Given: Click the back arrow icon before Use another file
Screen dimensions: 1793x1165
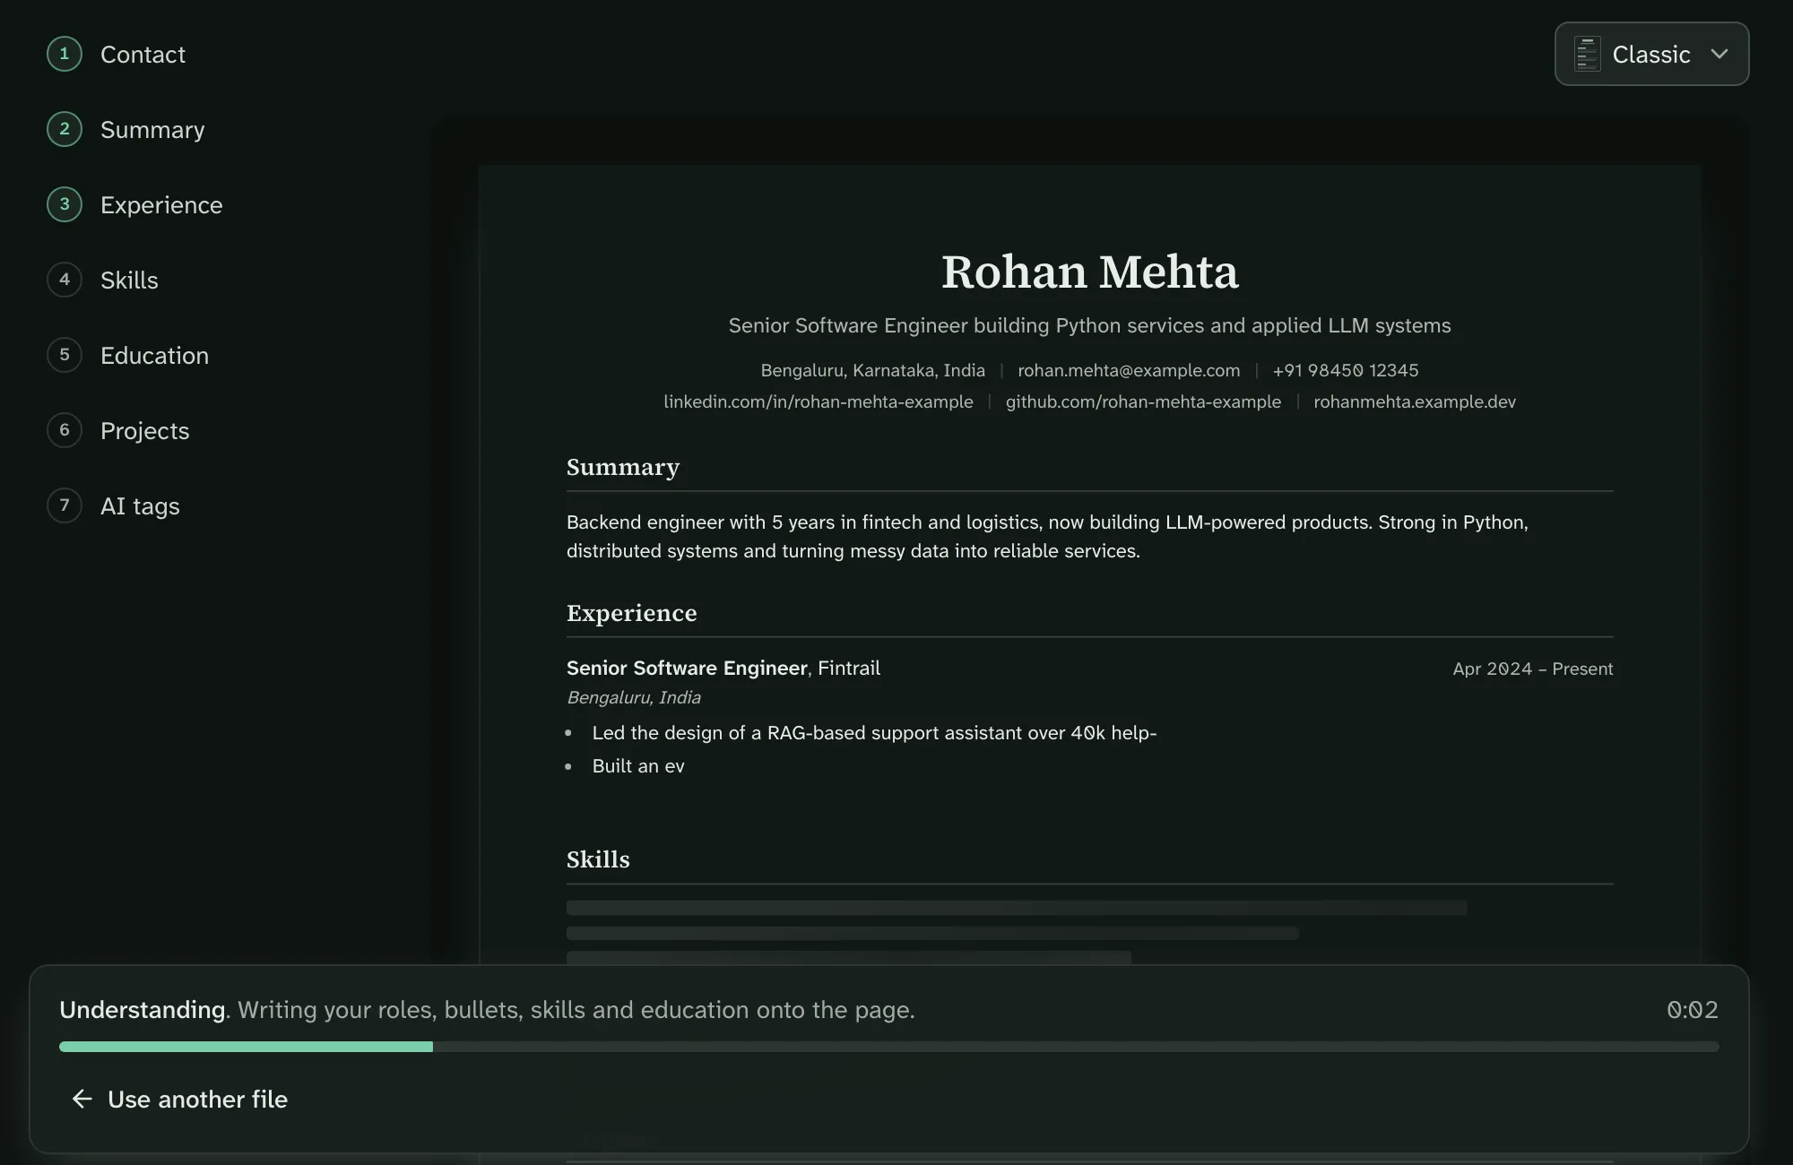Looking at the screenshot, I should tap(82, 1099).
